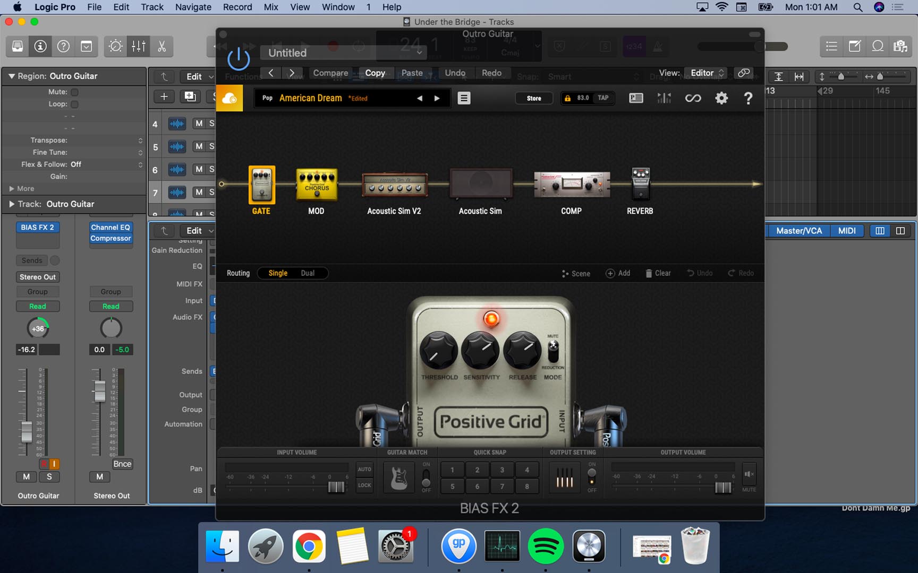Image resolution: width=918 pixels, height=573 pixels.
Task: Open the plugin View Editor dropdown
Action: pyautogui.click(x=706, y=73)
